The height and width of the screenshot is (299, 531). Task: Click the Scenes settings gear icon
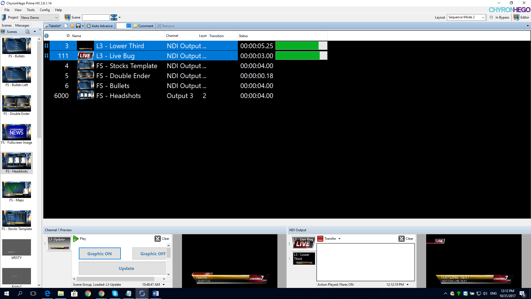(27, 32)
